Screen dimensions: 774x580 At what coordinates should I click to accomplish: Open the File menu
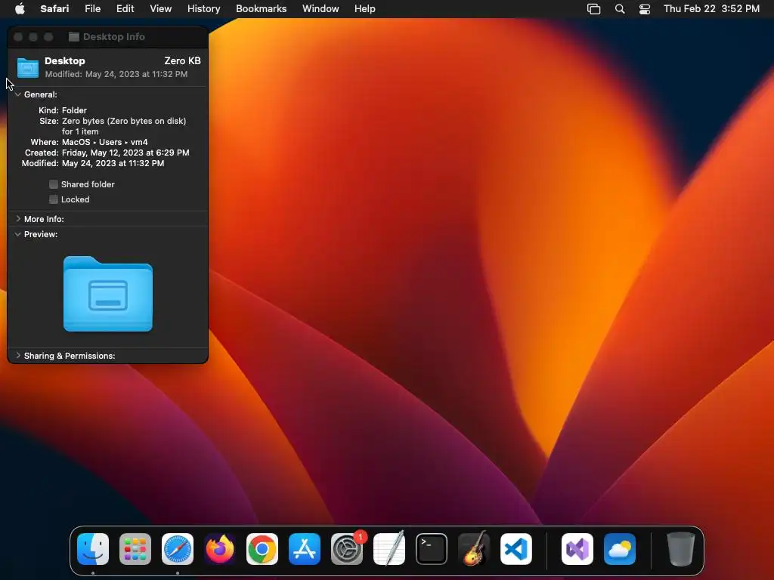click(92, 9)
